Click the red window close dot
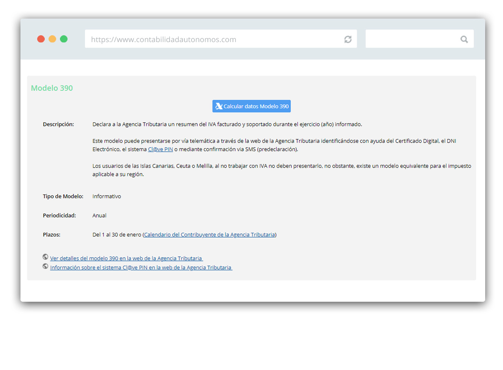The image size is (503, 370). (41, 39)
